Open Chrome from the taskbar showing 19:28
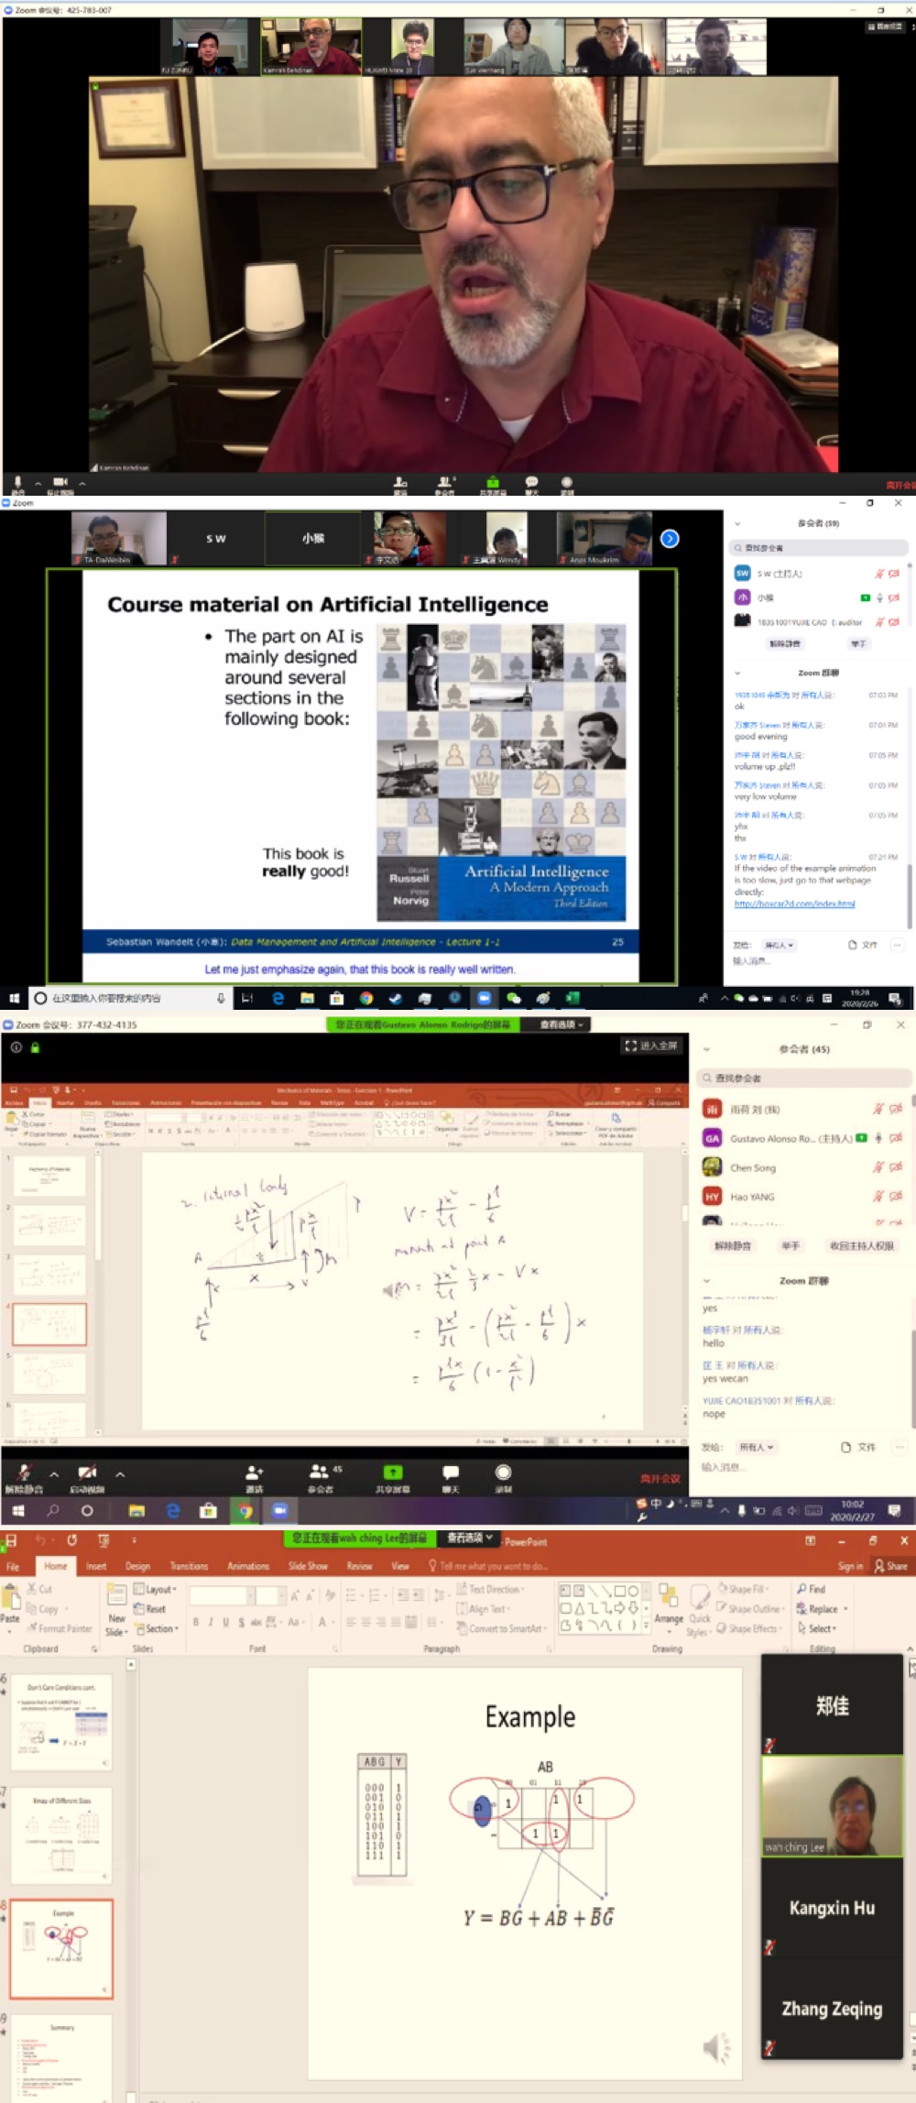 point(366,998)
